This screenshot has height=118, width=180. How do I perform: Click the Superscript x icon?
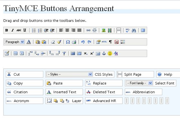click(92, 53)
